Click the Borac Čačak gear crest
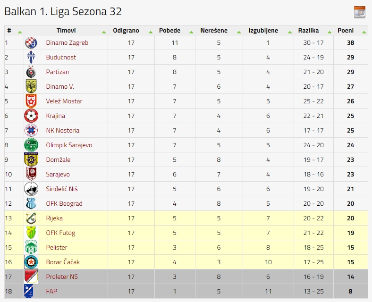 pos(31,262)
